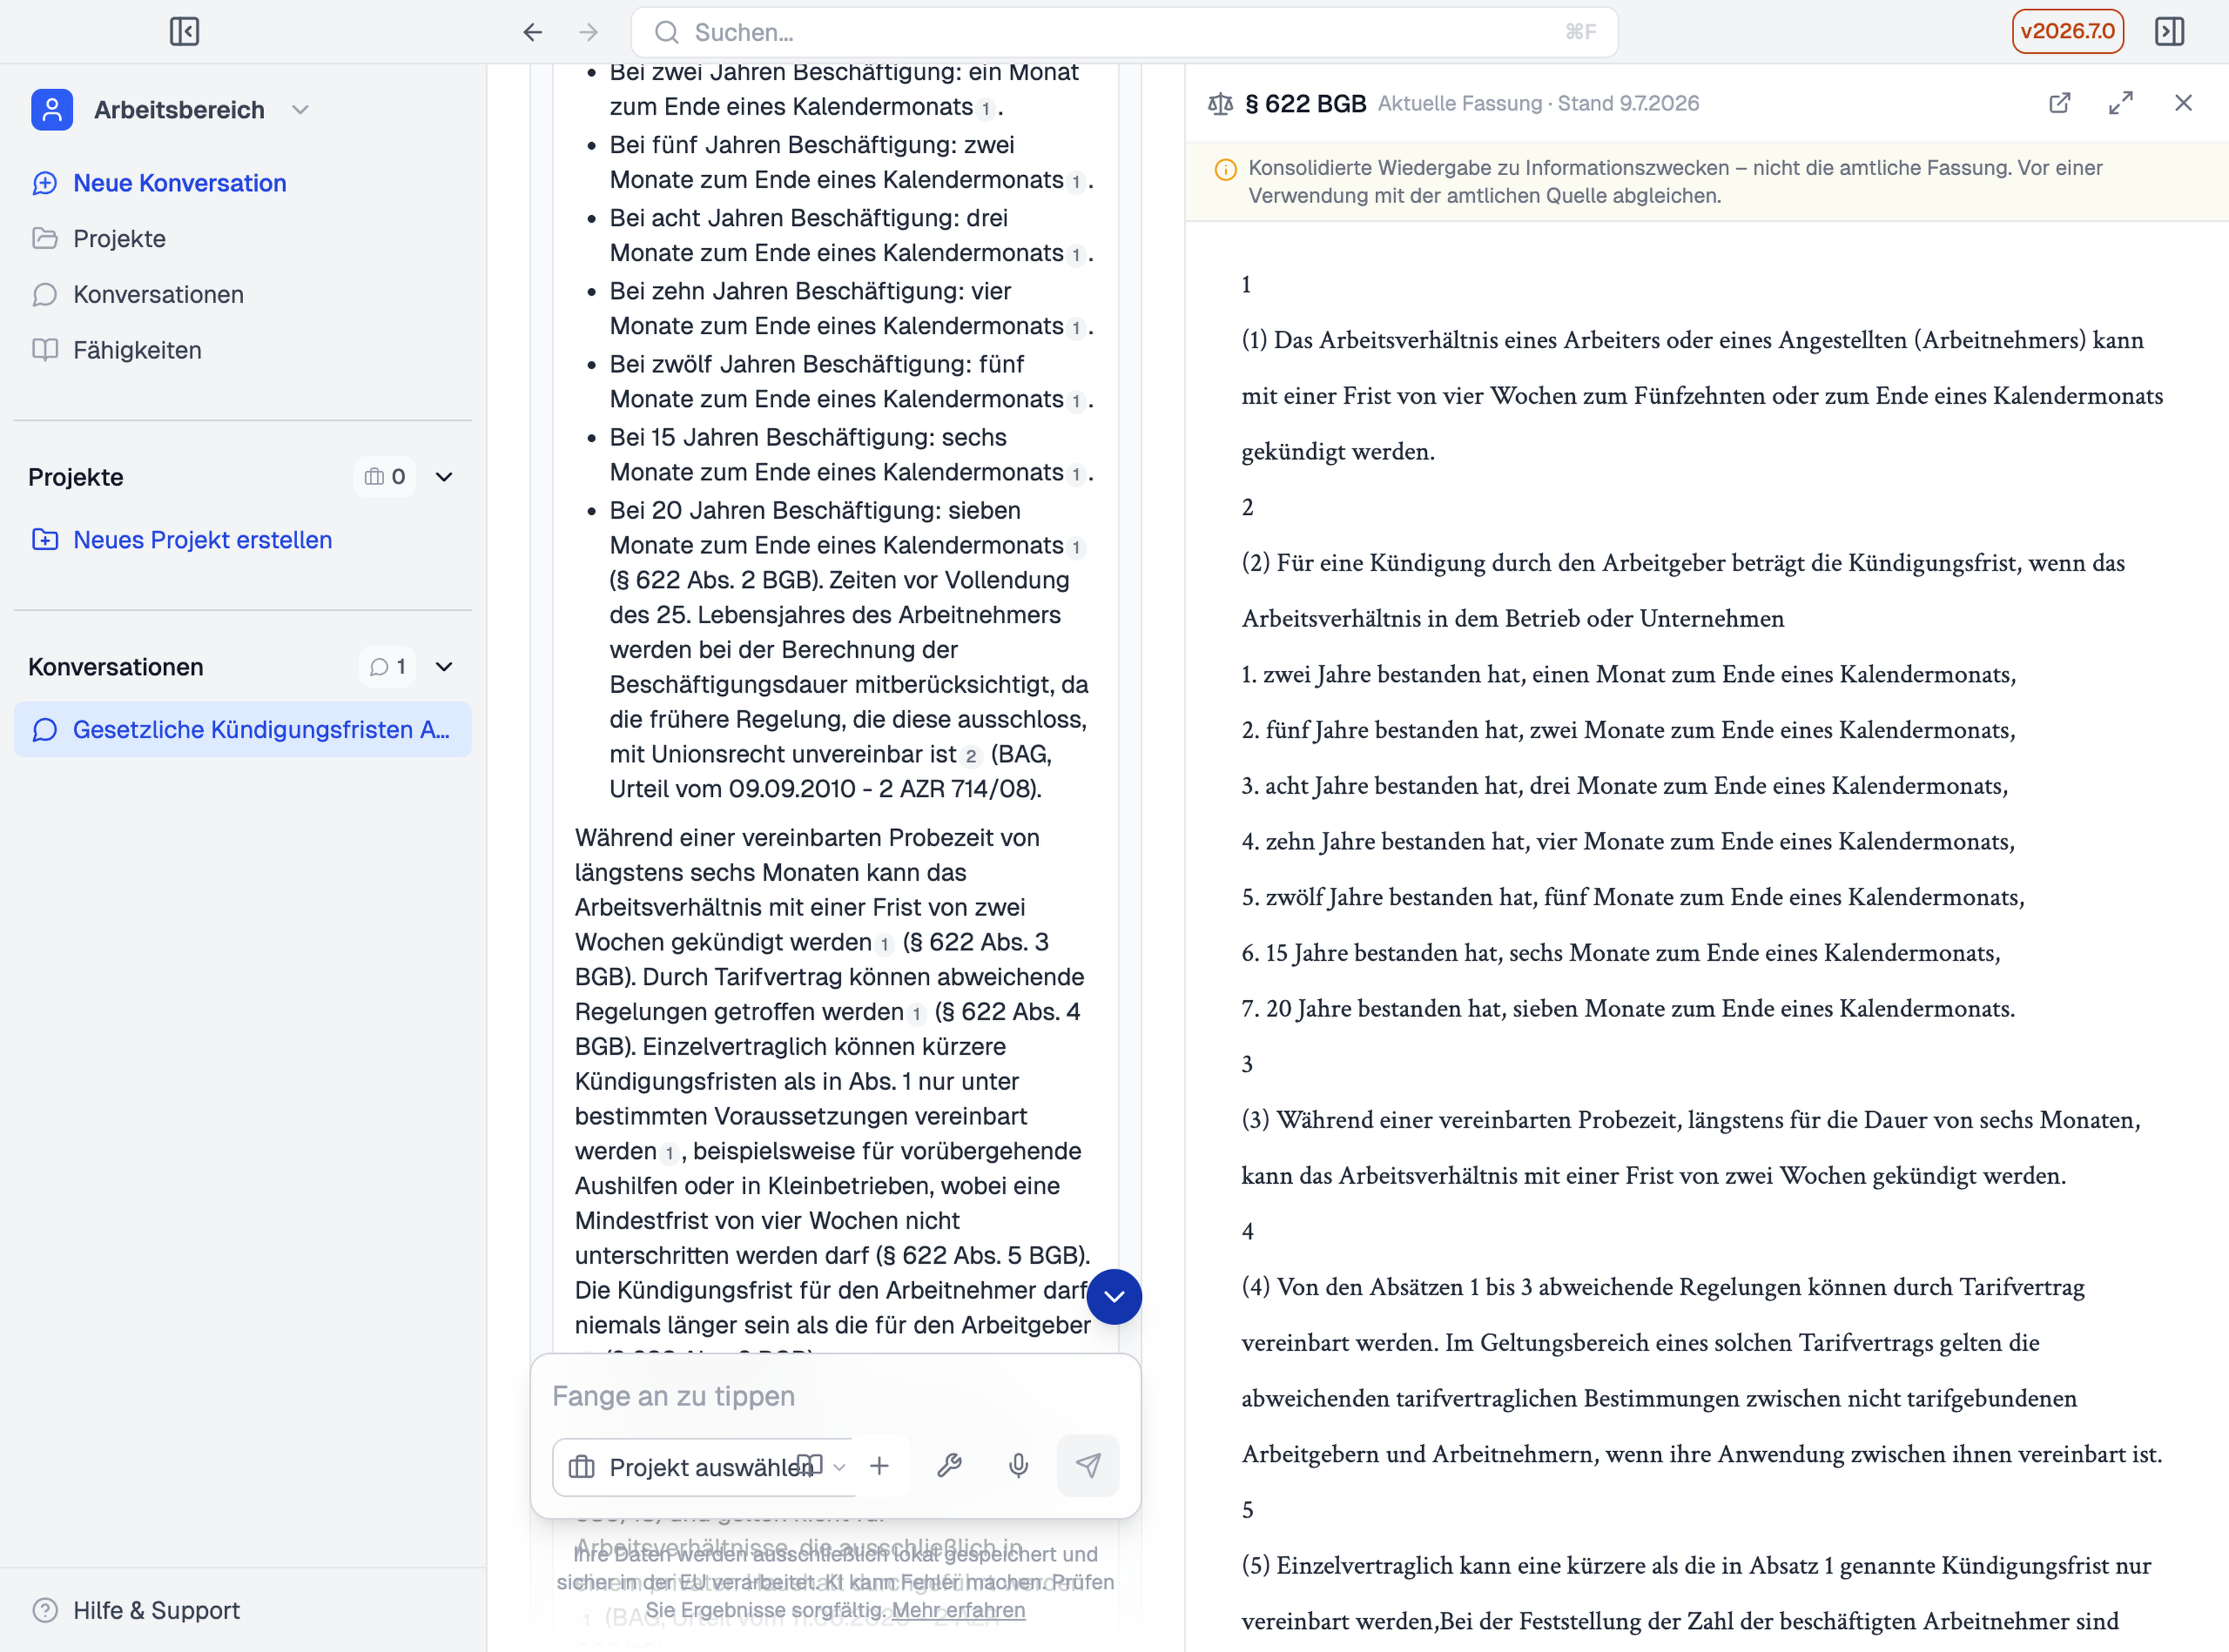Collapse the left sidebar panel icon
This screenshot has height=1652, width=2229.
(184, 32)
